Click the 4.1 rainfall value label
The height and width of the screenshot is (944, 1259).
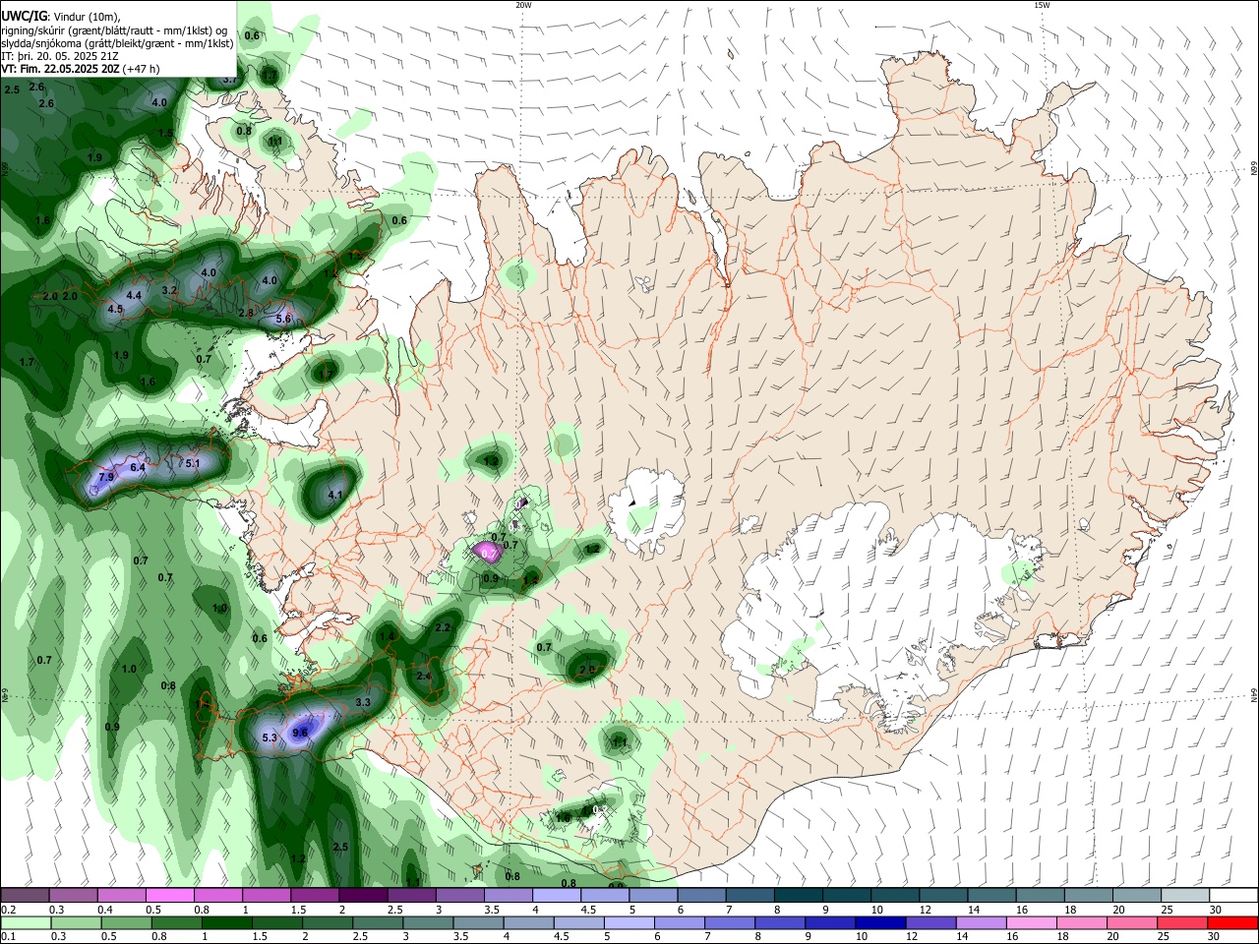click(334, 495)
